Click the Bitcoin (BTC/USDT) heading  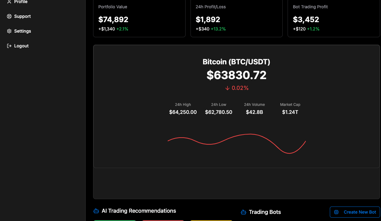point(236,62)
